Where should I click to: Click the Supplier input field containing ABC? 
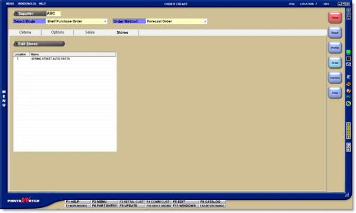click(x=54, y=13)
